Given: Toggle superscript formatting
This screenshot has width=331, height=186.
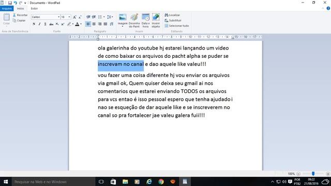Looking at the screenshot, I should [x=63, y=24].
